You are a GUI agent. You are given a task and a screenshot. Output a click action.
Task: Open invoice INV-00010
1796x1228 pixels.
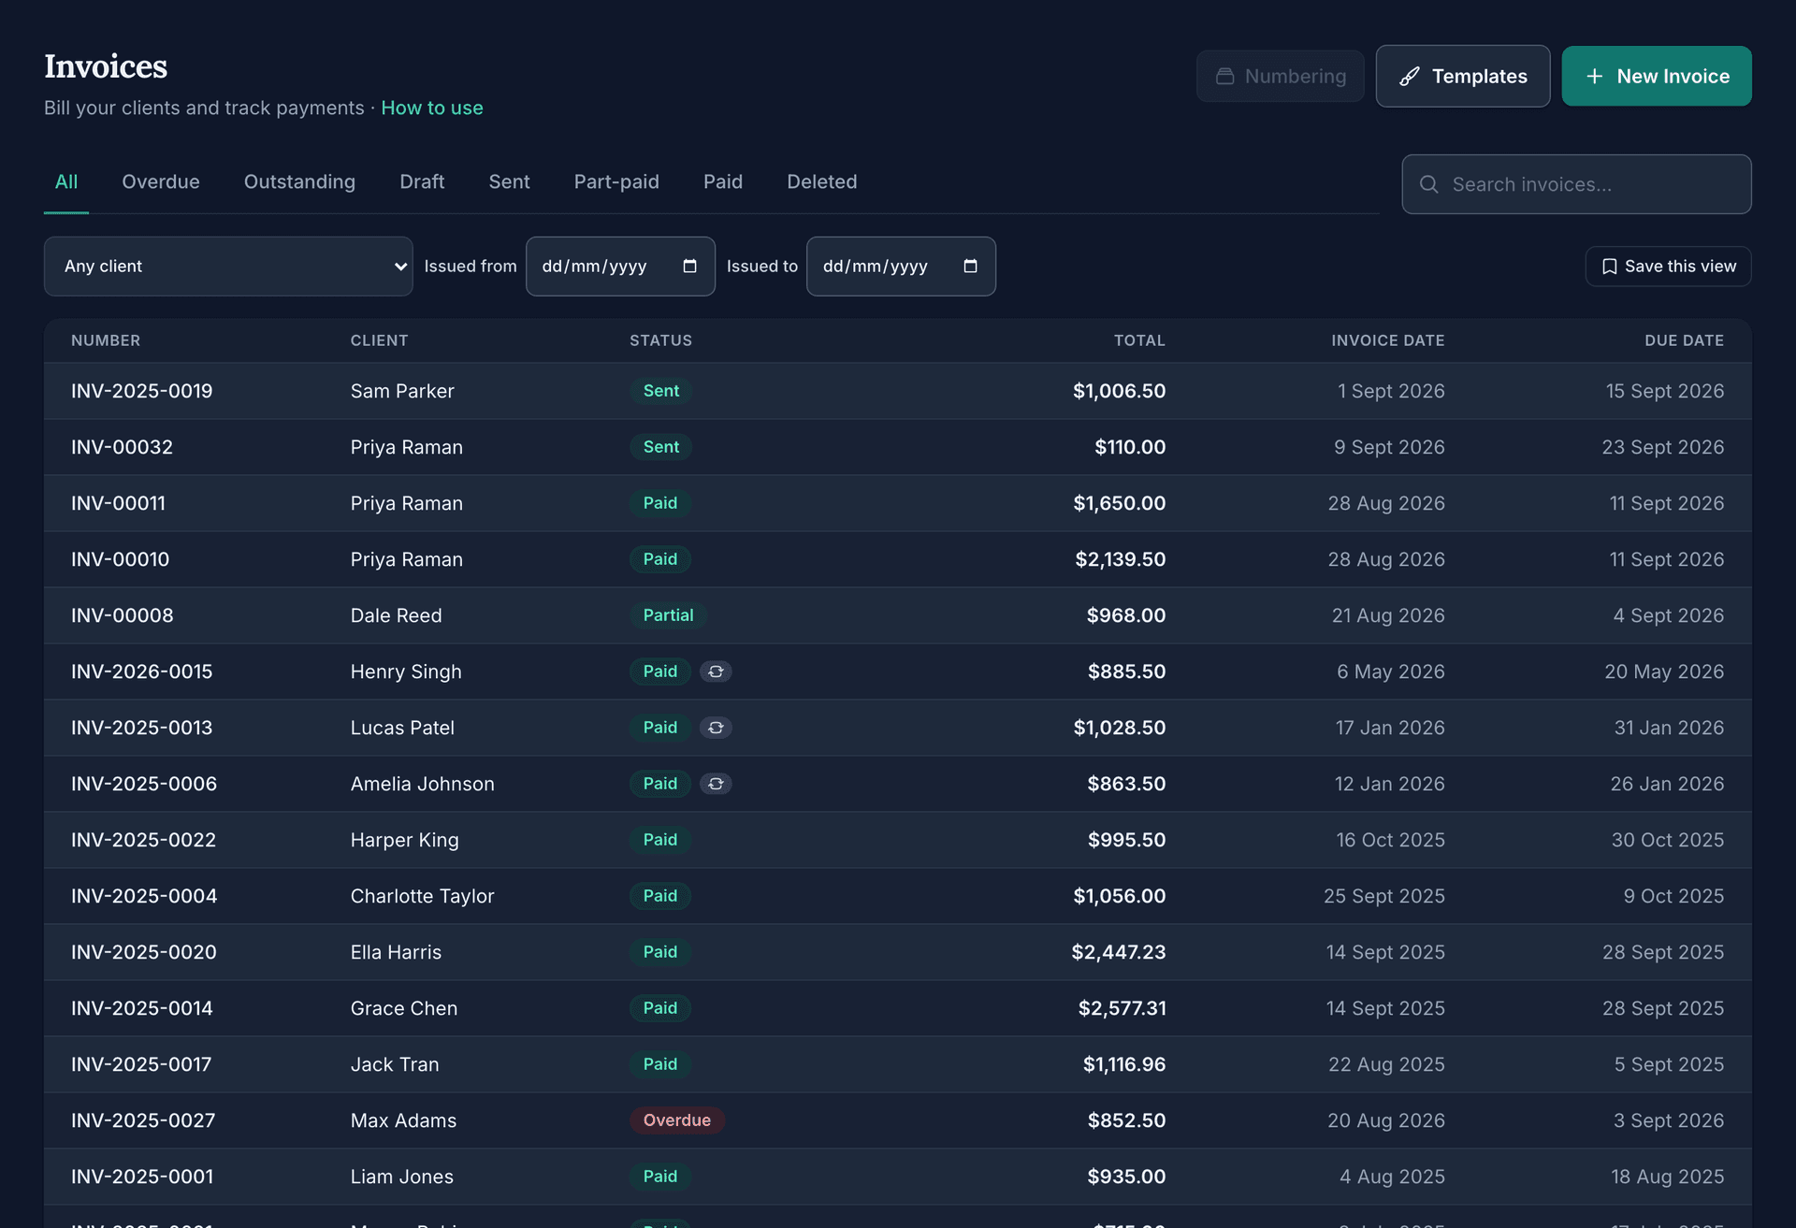point(120,559)
